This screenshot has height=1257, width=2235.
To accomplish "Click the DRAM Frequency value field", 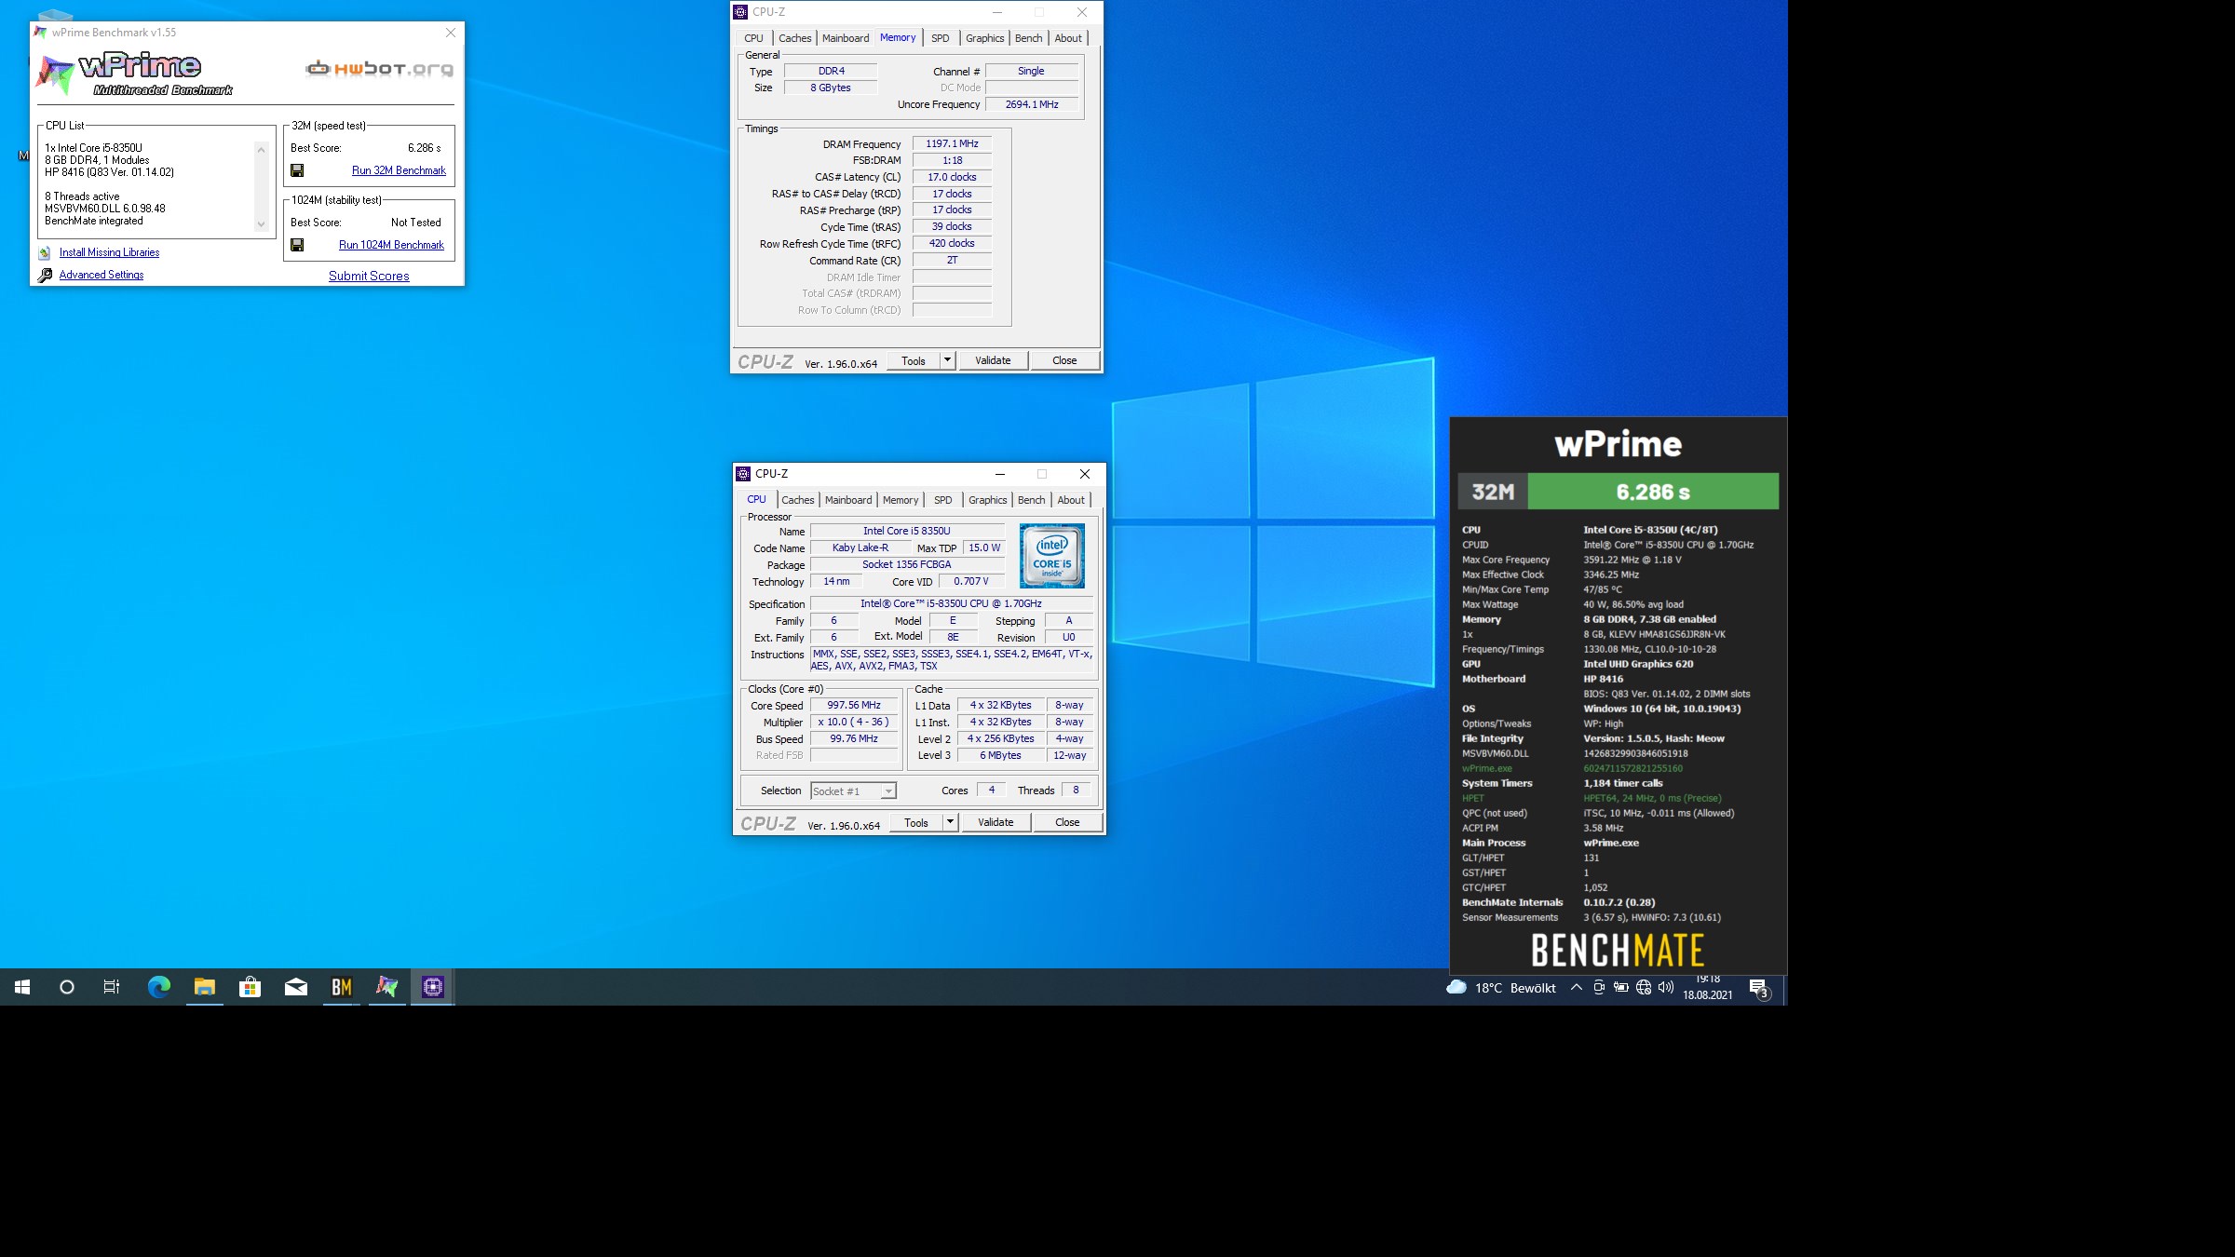I will pyautogui.click(x=952, y=143).
